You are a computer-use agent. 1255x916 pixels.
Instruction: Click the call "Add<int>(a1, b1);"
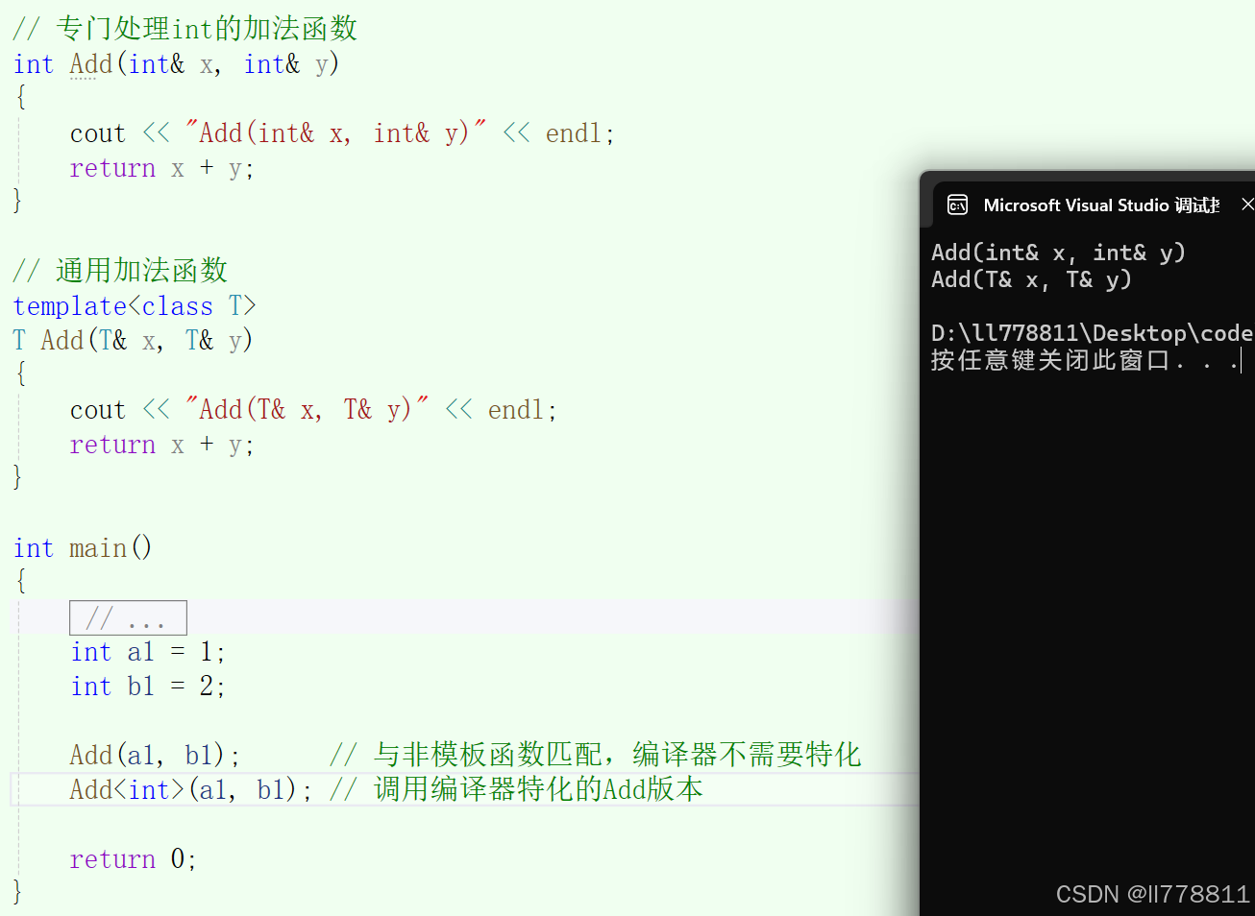191,790
